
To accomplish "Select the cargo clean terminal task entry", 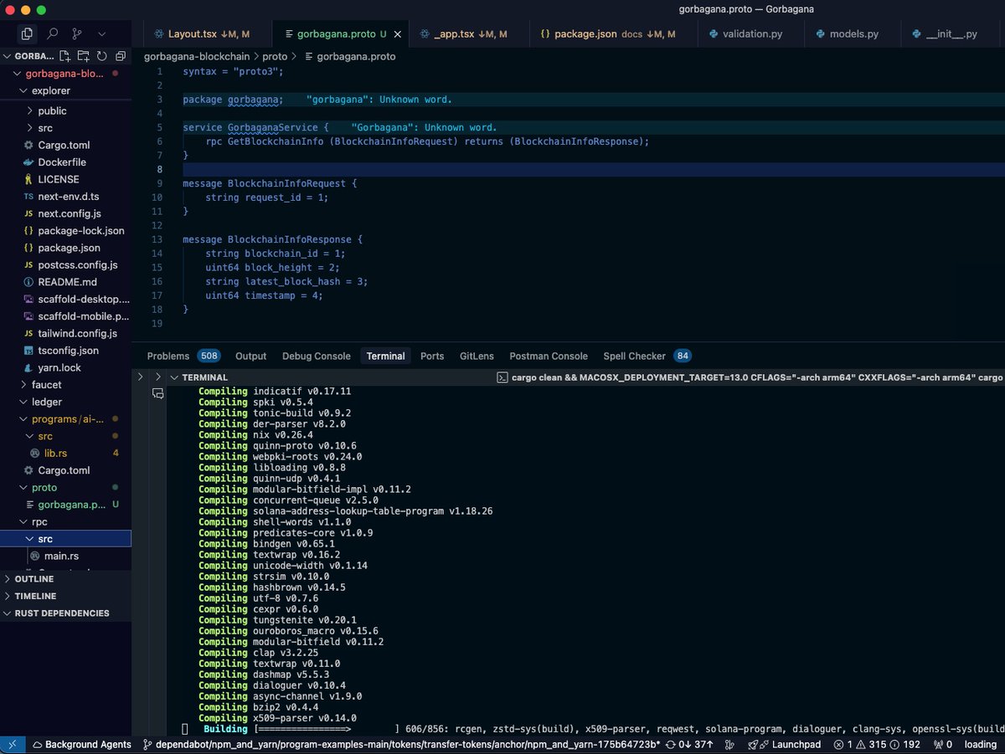I will pos(750,377).
